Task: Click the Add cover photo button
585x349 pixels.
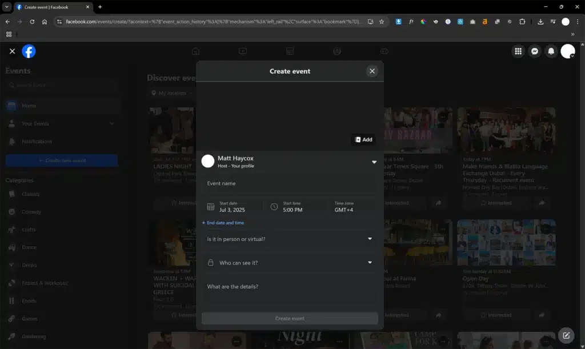Action: click(x=363, y=139)
